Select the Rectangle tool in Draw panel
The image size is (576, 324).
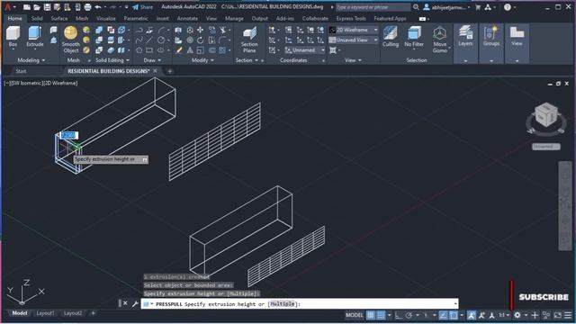149,50
